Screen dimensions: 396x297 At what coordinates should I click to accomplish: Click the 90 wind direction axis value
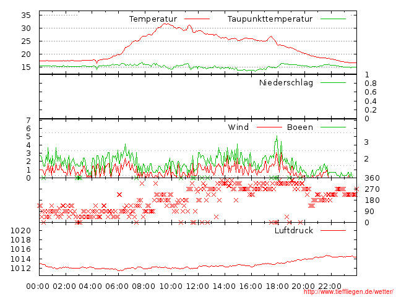[x=369, y=212]
